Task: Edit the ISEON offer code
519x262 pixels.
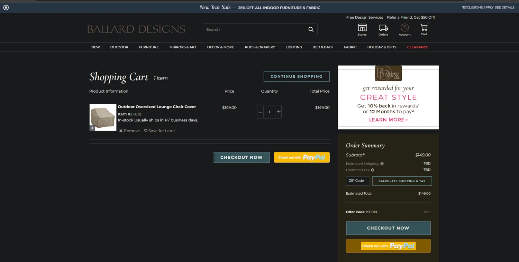Action: point(427,212)
